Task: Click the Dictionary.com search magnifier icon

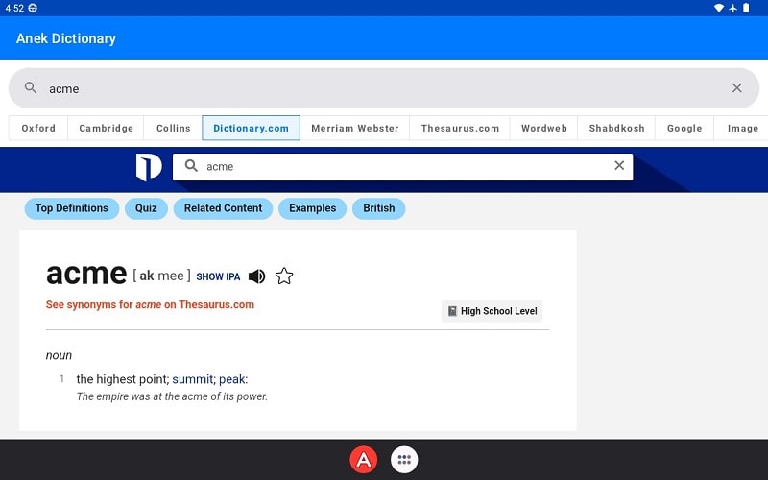Action: 191,165
